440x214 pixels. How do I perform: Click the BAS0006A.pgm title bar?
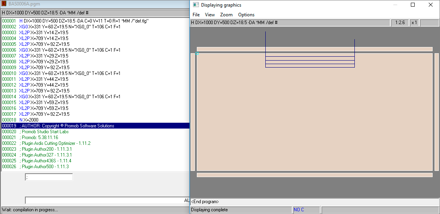[x=95, y=5]
